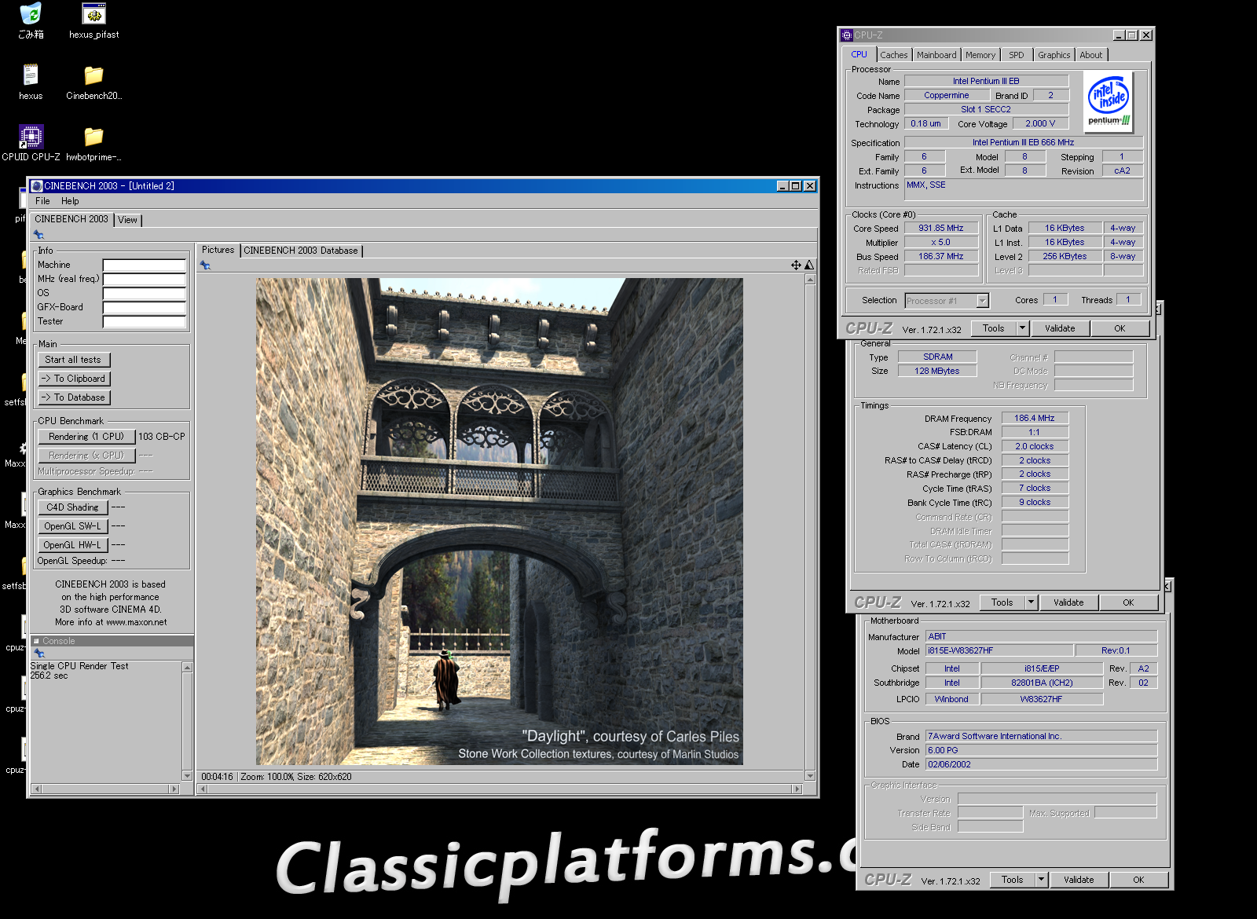
Task: Click picture panel horizontal scrollbar left arrow
Action: click(203, 789)
